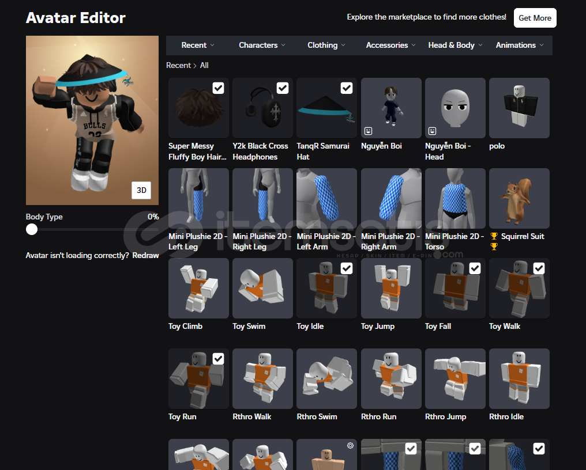The height and width of the screenshot is (470, 586).
Task: Click the emote badge on Nguyễn Boi
Action: (x=368, y=131)
